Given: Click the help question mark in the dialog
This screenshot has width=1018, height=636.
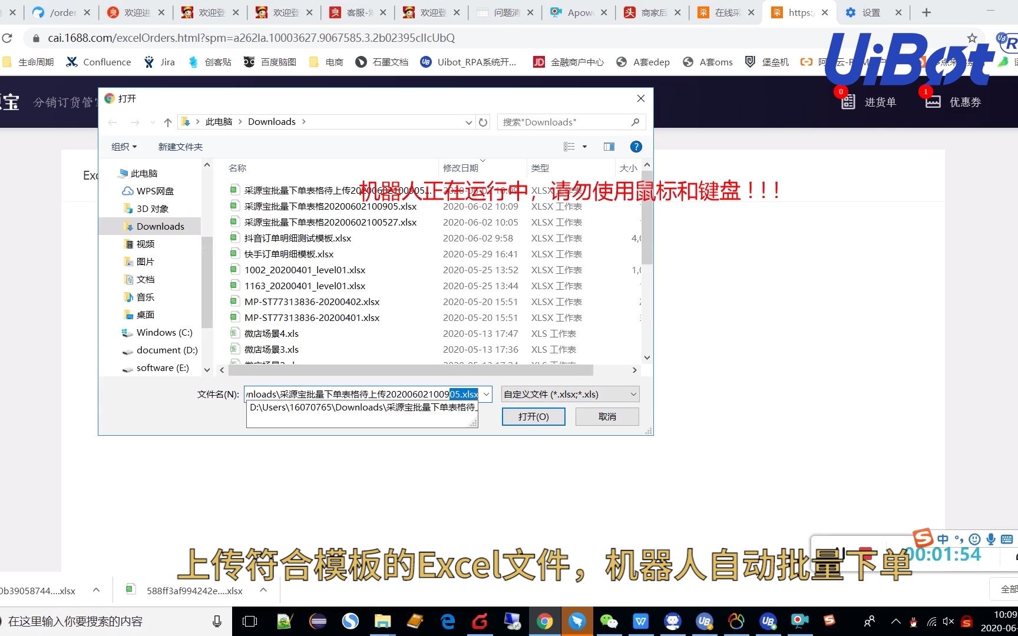Looking at the screenshot, I should tap(636, 147).
